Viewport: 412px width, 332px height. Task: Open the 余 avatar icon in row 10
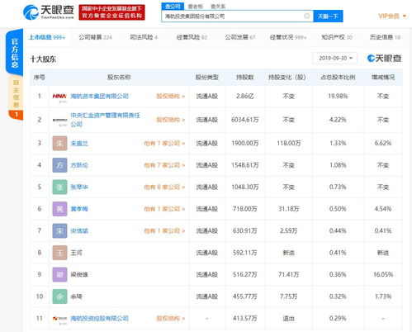(59, 296)
